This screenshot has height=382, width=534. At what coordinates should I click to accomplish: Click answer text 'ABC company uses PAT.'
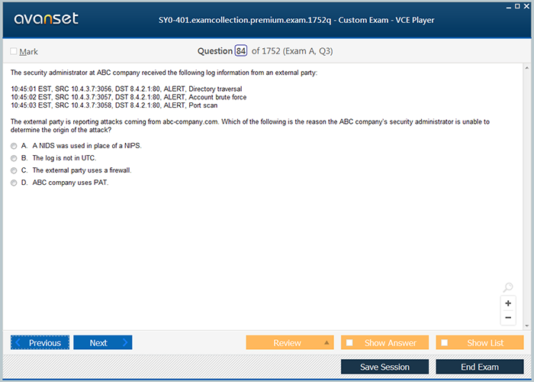coord(70,183)
